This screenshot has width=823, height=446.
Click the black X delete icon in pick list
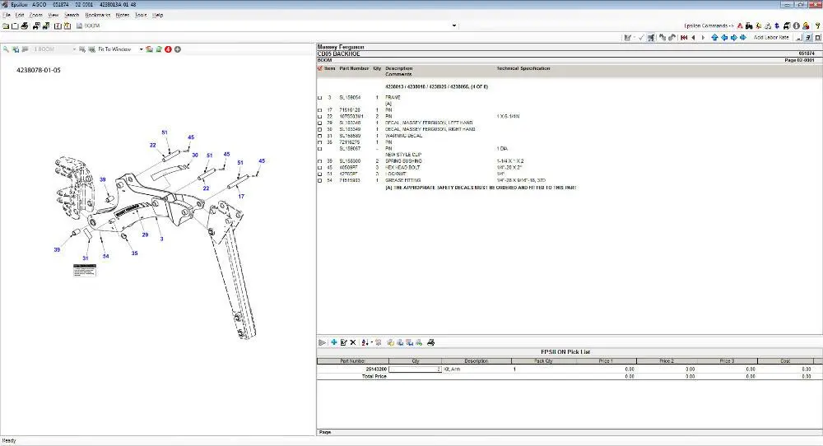(353, 342)
